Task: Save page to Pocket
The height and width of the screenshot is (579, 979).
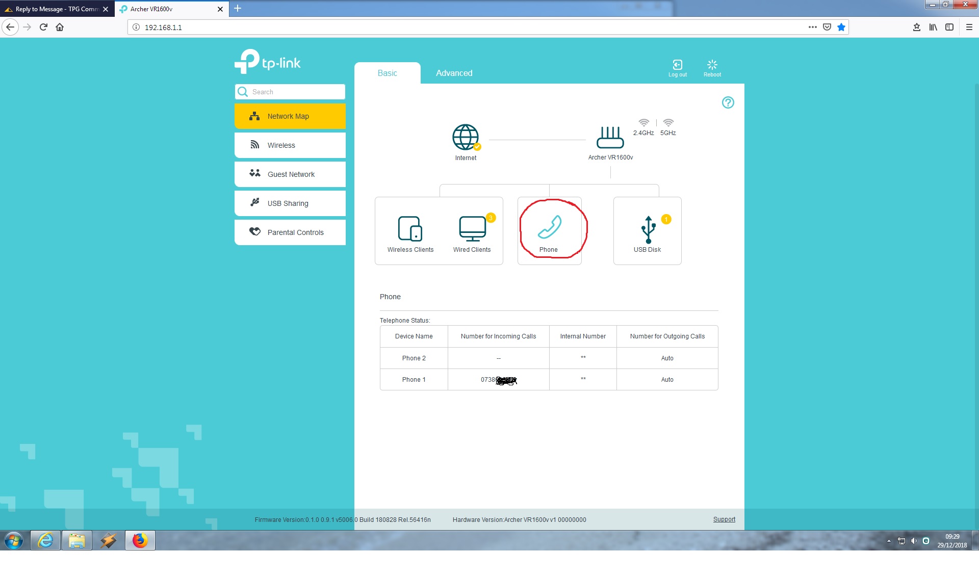Action: point(827,27)
